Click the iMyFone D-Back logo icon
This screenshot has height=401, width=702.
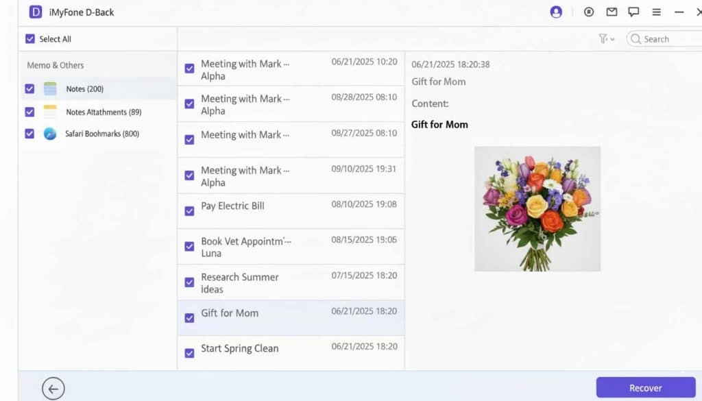tap(35, 12)
